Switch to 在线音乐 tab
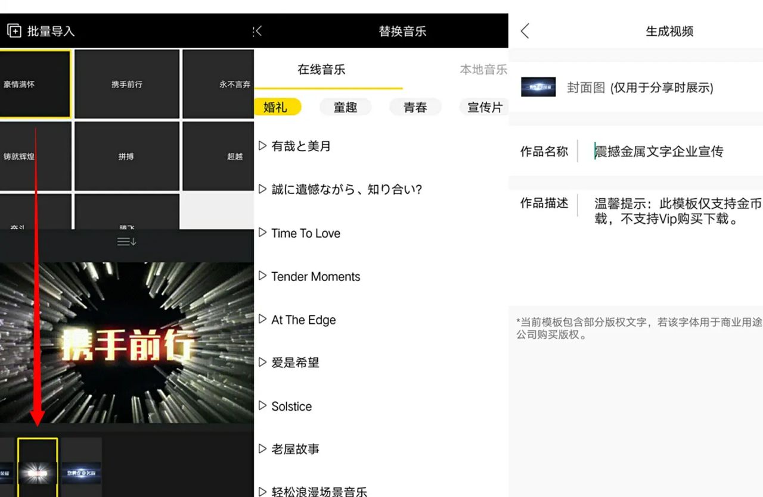The width and height of the screenshot is (763, 497). click(321, 70)
